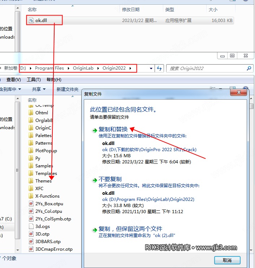Screen dimensions: 255x268
Task: Click navigation pane scroll up arrow in lower window
Action: 18,98
